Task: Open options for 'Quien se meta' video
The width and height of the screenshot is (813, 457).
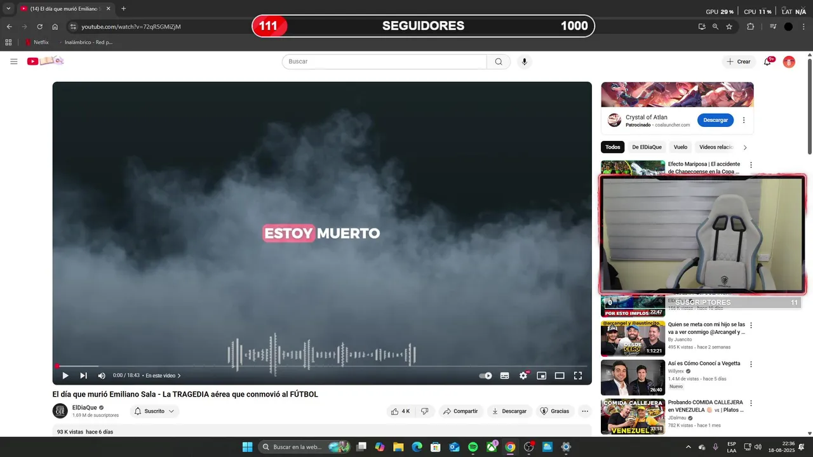Action: tap(751, 325)
